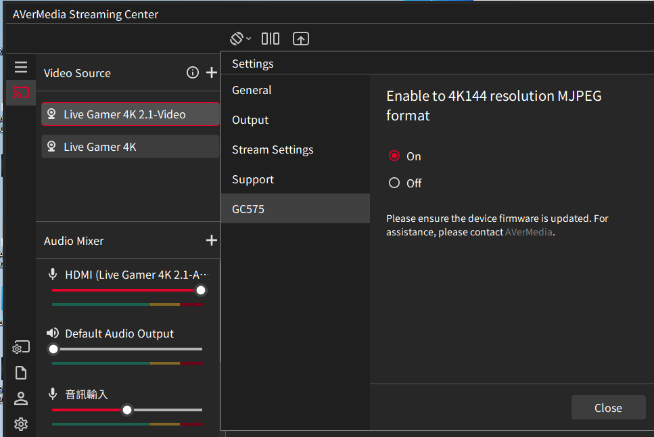Open the AVerMedia support link
The image size is (654, 437).
pyautogui.click(x=529, y=232)
